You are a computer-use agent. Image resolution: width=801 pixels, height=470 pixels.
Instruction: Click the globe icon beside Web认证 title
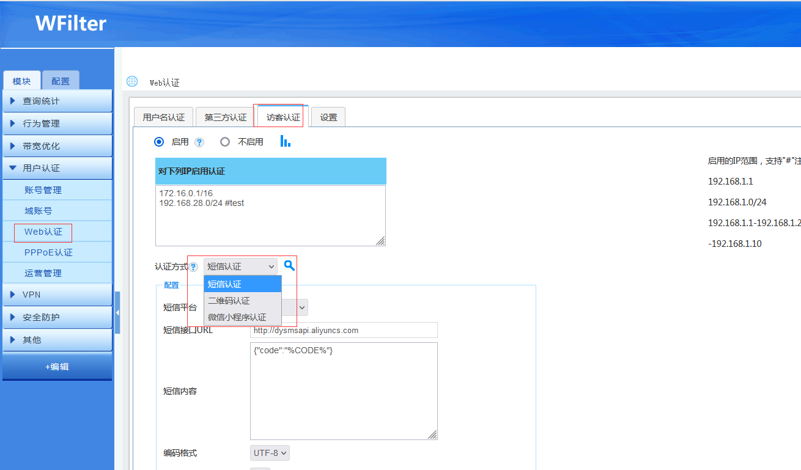[x=132, y=82]
